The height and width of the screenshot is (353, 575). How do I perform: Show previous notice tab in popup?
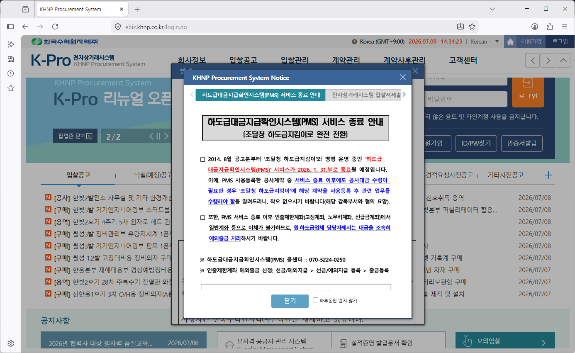tap(192, 95)
